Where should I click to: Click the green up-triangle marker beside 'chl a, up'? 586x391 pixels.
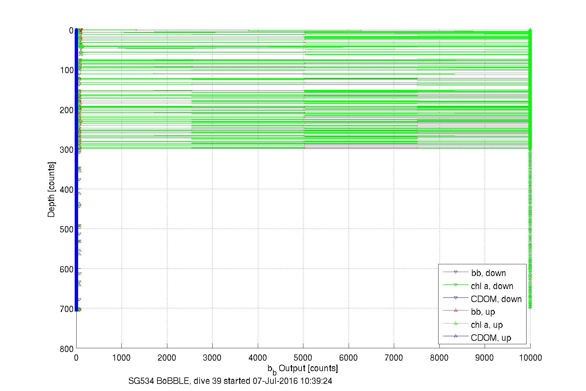pyautogui.click(x=456, y=323)
